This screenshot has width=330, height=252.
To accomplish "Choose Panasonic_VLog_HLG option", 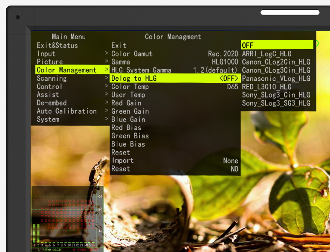I will [x=276, y=79].
